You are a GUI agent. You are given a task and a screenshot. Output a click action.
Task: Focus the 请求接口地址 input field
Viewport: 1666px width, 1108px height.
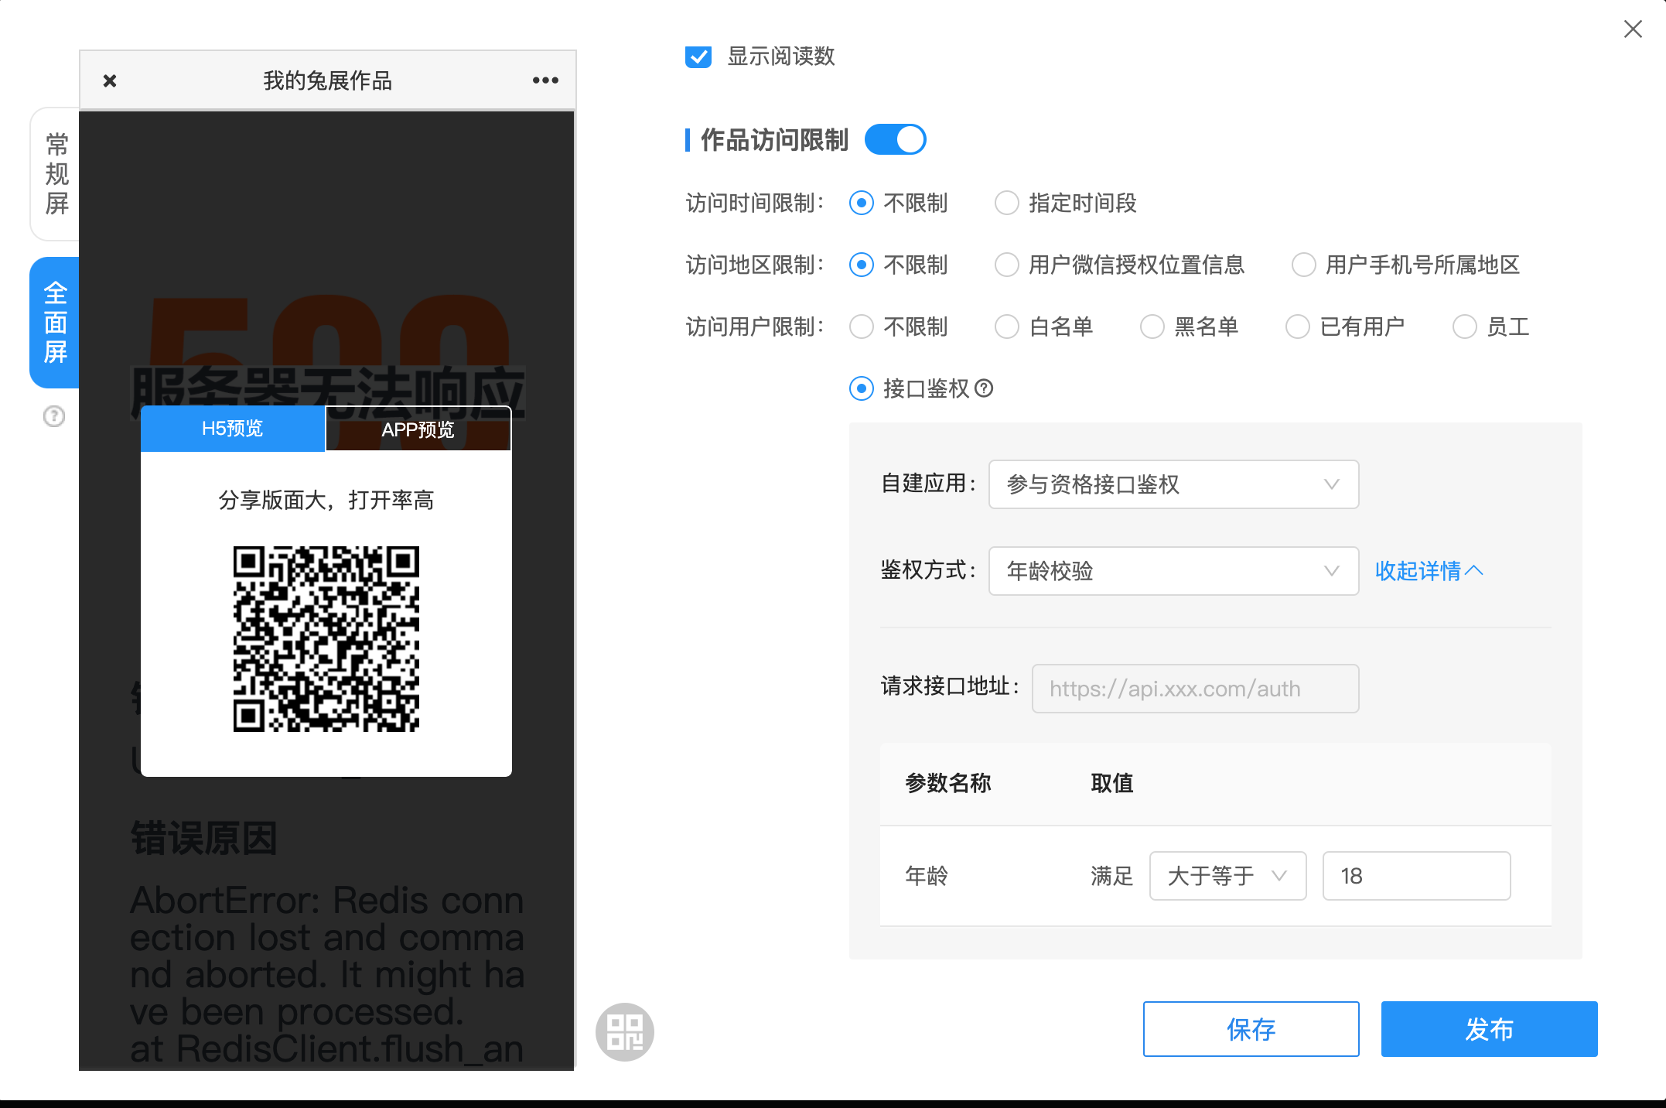(1195, 689)
